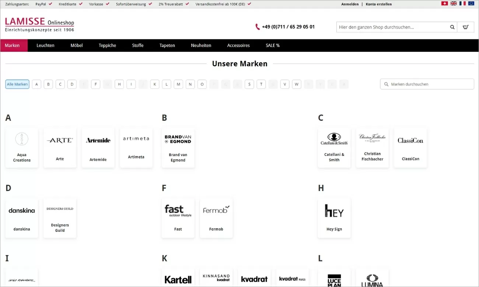Switch to the English site via the UK flag

[x=453, y=3]
